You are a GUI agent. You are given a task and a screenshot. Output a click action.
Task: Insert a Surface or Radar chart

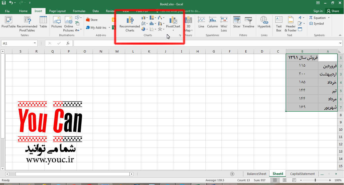[x=161, y=29]
